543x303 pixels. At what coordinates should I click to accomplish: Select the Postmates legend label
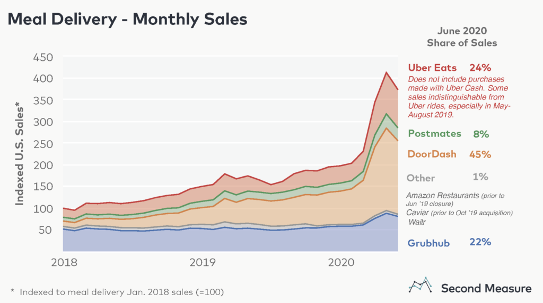(x=434, y=134)
